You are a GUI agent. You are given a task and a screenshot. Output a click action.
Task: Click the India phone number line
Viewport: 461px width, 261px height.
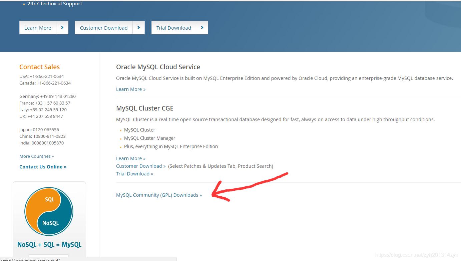[41, 143]
